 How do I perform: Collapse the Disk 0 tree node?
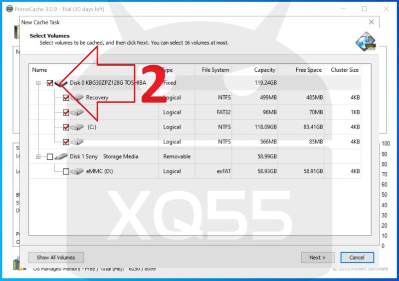tap(38, 83)
